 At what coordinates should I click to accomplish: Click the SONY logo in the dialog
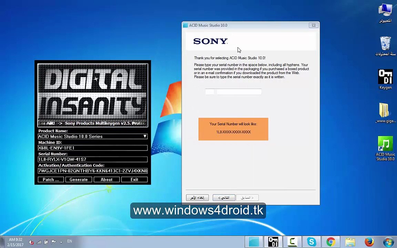tap(211, 41)
